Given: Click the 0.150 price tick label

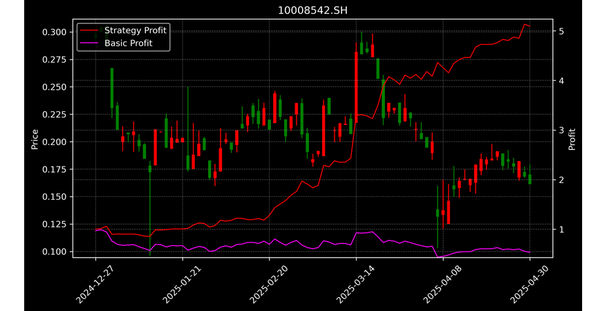Looking at the screenshot, I should (55, 197).
